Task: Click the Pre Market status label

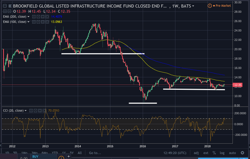Action: 223,6
